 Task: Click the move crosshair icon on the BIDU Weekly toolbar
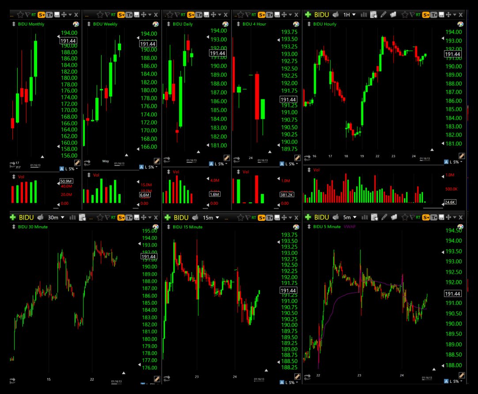coord(144,14)
